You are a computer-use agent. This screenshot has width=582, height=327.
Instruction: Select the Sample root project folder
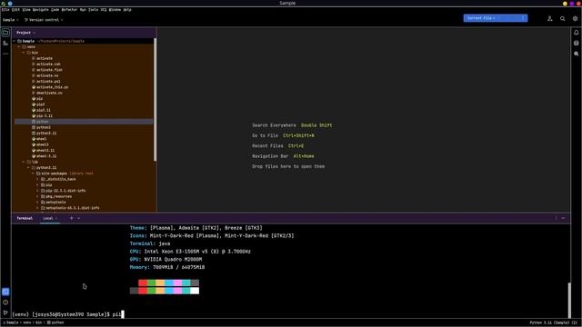[x=28, y=41]
